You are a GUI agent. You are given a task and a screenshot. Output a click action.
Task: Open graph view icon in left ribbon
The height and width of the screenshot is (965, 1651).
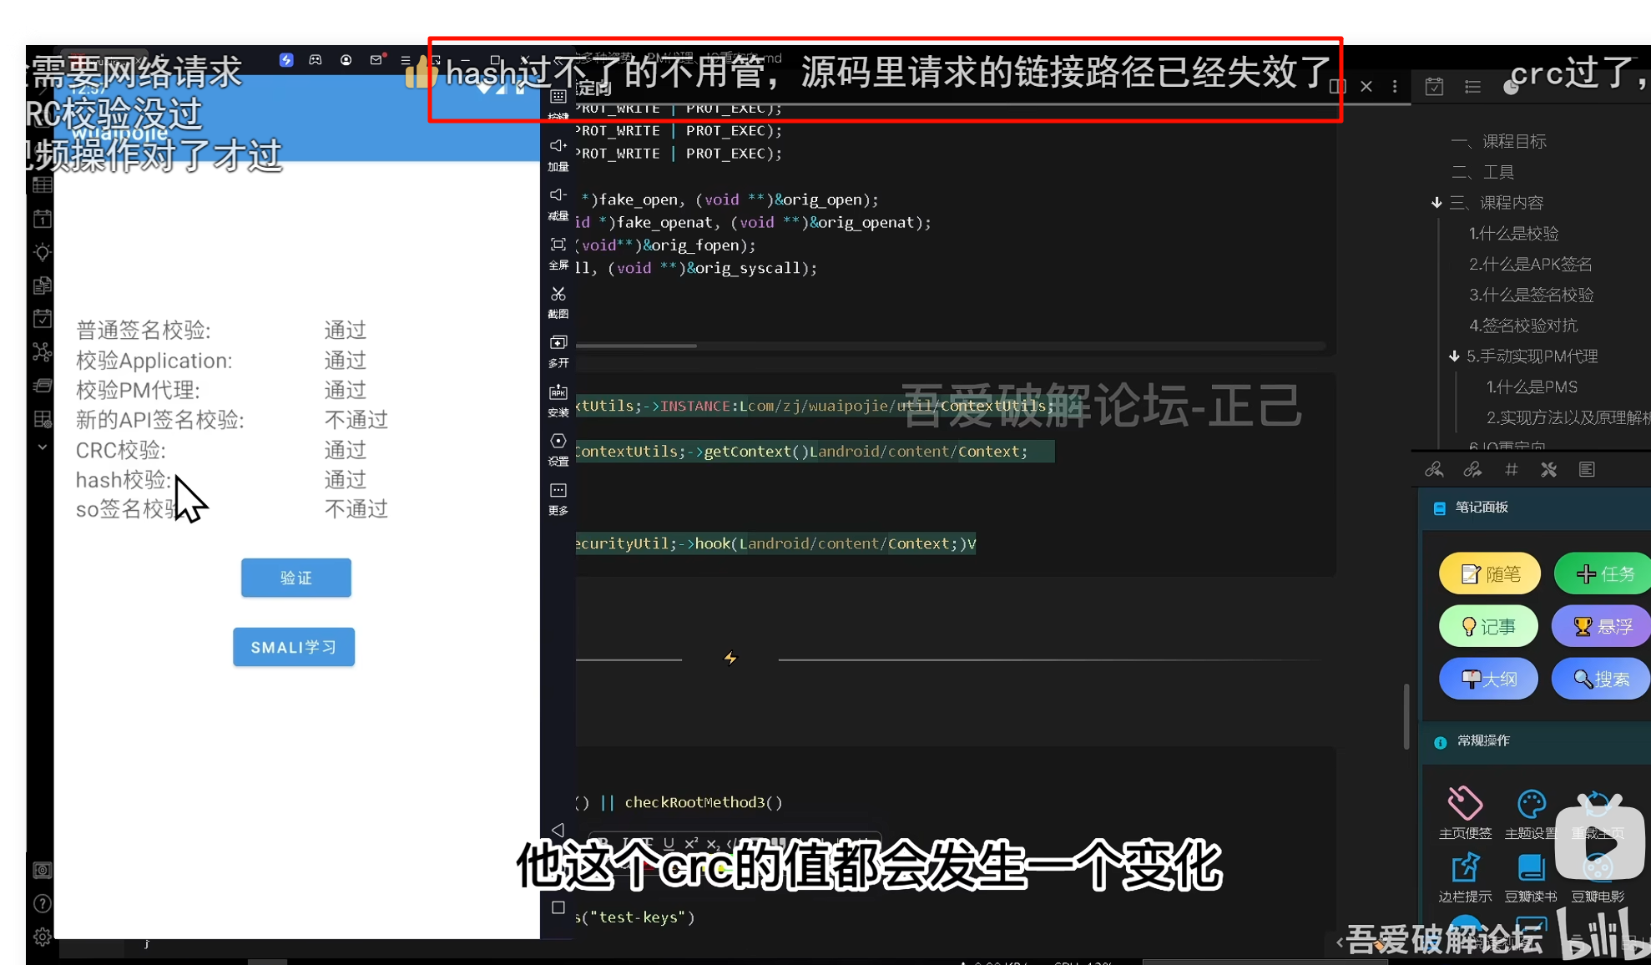(42, 352)
